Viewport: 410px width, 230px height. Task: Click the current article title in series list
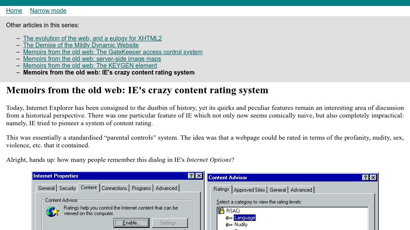(x=109, y=72)
